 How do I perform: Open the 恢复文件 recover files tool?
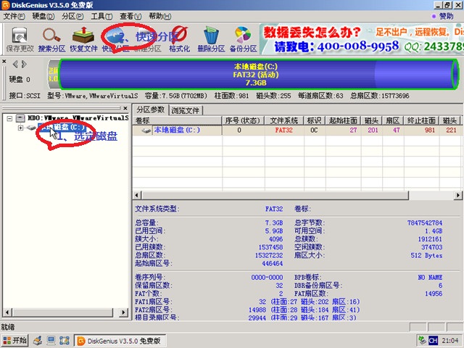click(84, 39)
